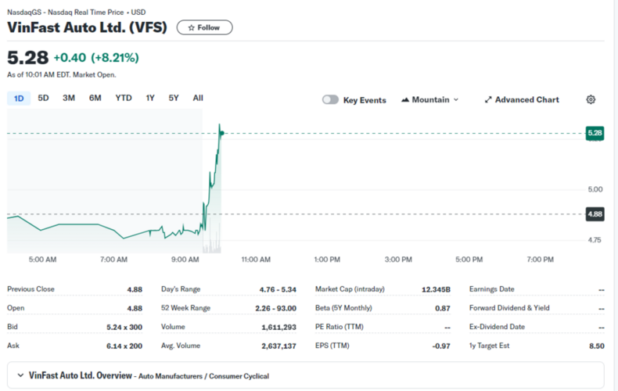618x391 pixels.
Task: Click the star icon in Follow button
Action: point(191,27)
